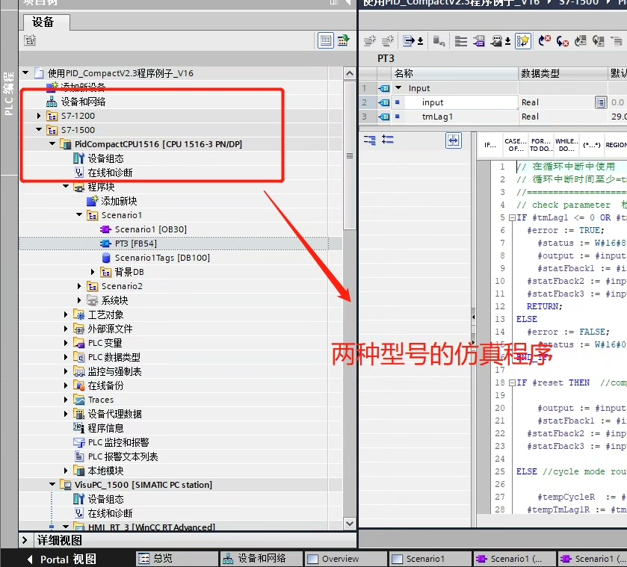The image size is (627, 567).
Task: Expand the 详细视图 panel
Action: (25, 540)
